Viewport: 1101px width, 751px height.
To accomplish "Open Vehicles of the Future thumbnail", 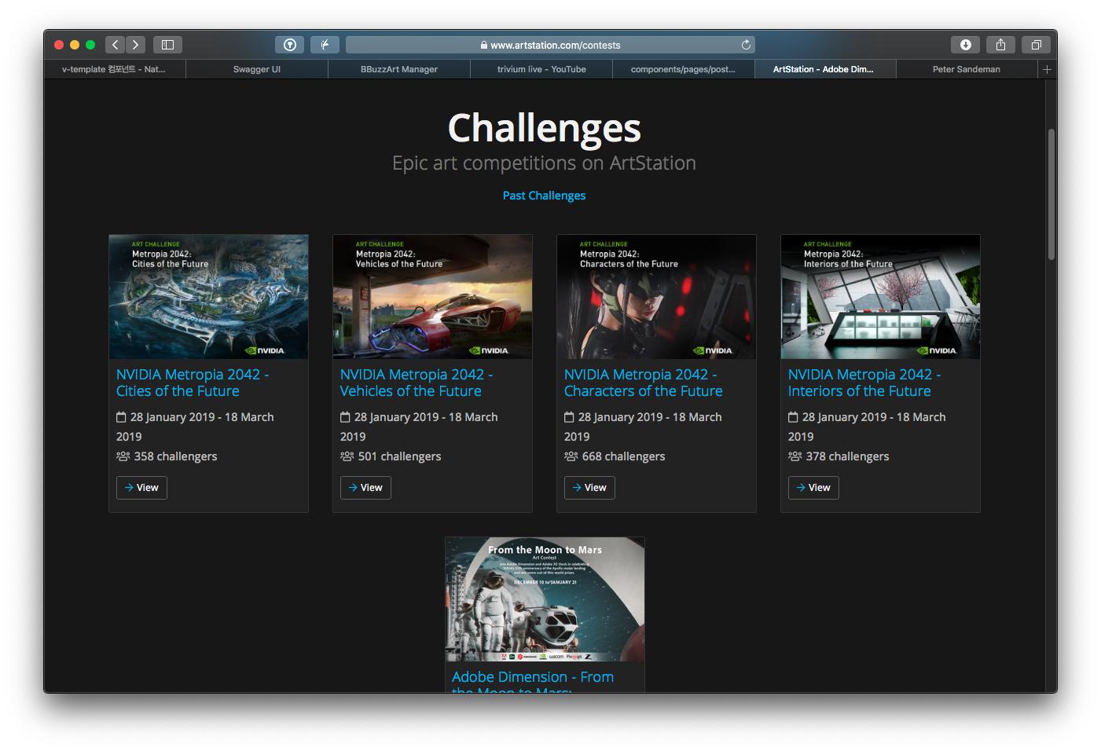I will coord(432,297).
